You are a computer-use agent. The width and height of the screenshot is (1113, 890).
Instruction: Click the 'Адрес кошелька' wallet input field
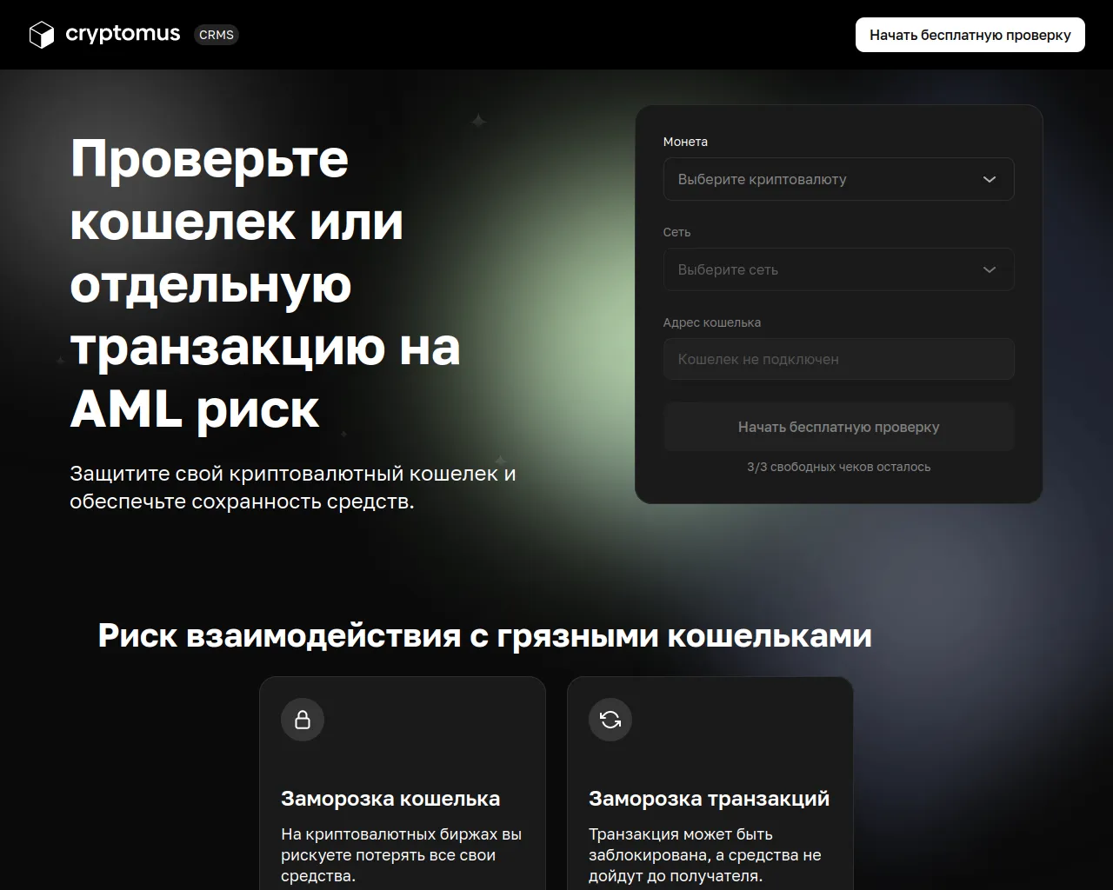[x=838, y=359]
